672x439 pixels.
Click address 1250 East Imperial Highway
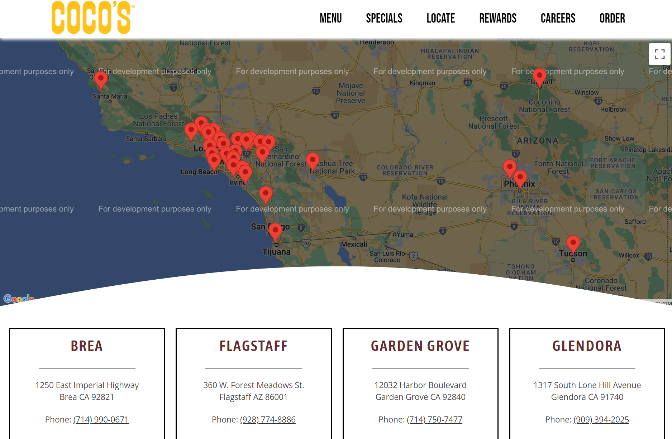click(87, 385)
